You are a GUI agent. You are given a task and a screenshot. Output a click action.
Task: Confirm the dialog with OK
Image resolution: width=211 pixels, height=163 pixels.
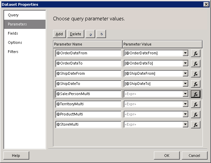coord(166,156)
